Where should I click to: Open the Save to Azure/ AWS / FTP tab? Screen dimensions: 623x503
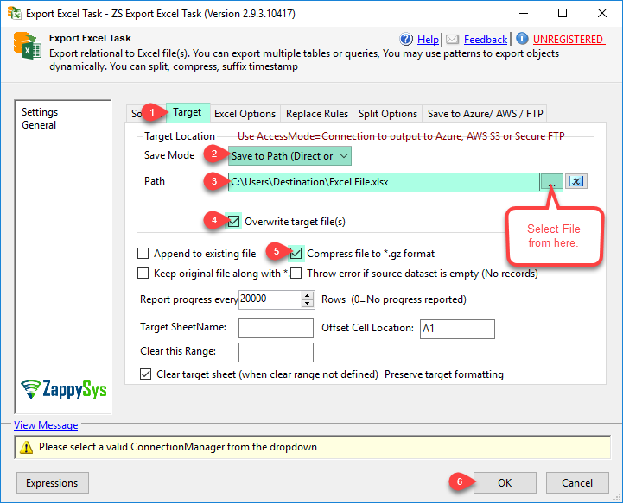(x=485, y=114)
